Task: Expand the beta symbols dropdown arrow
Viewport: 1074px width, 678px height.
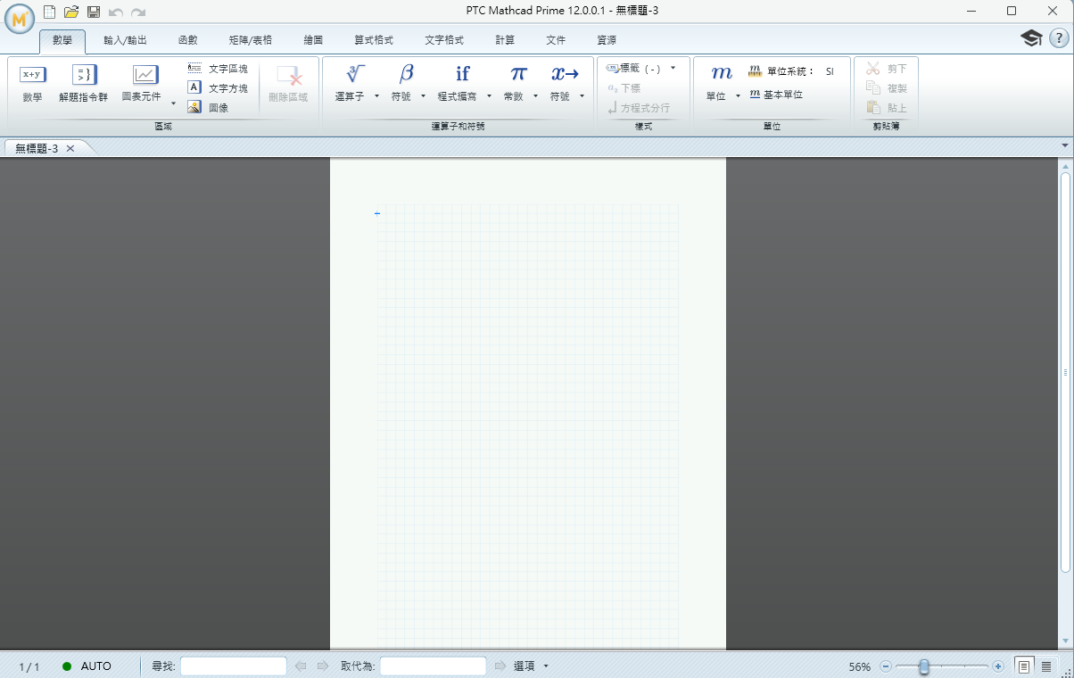Action: click(x=424, y=96)
